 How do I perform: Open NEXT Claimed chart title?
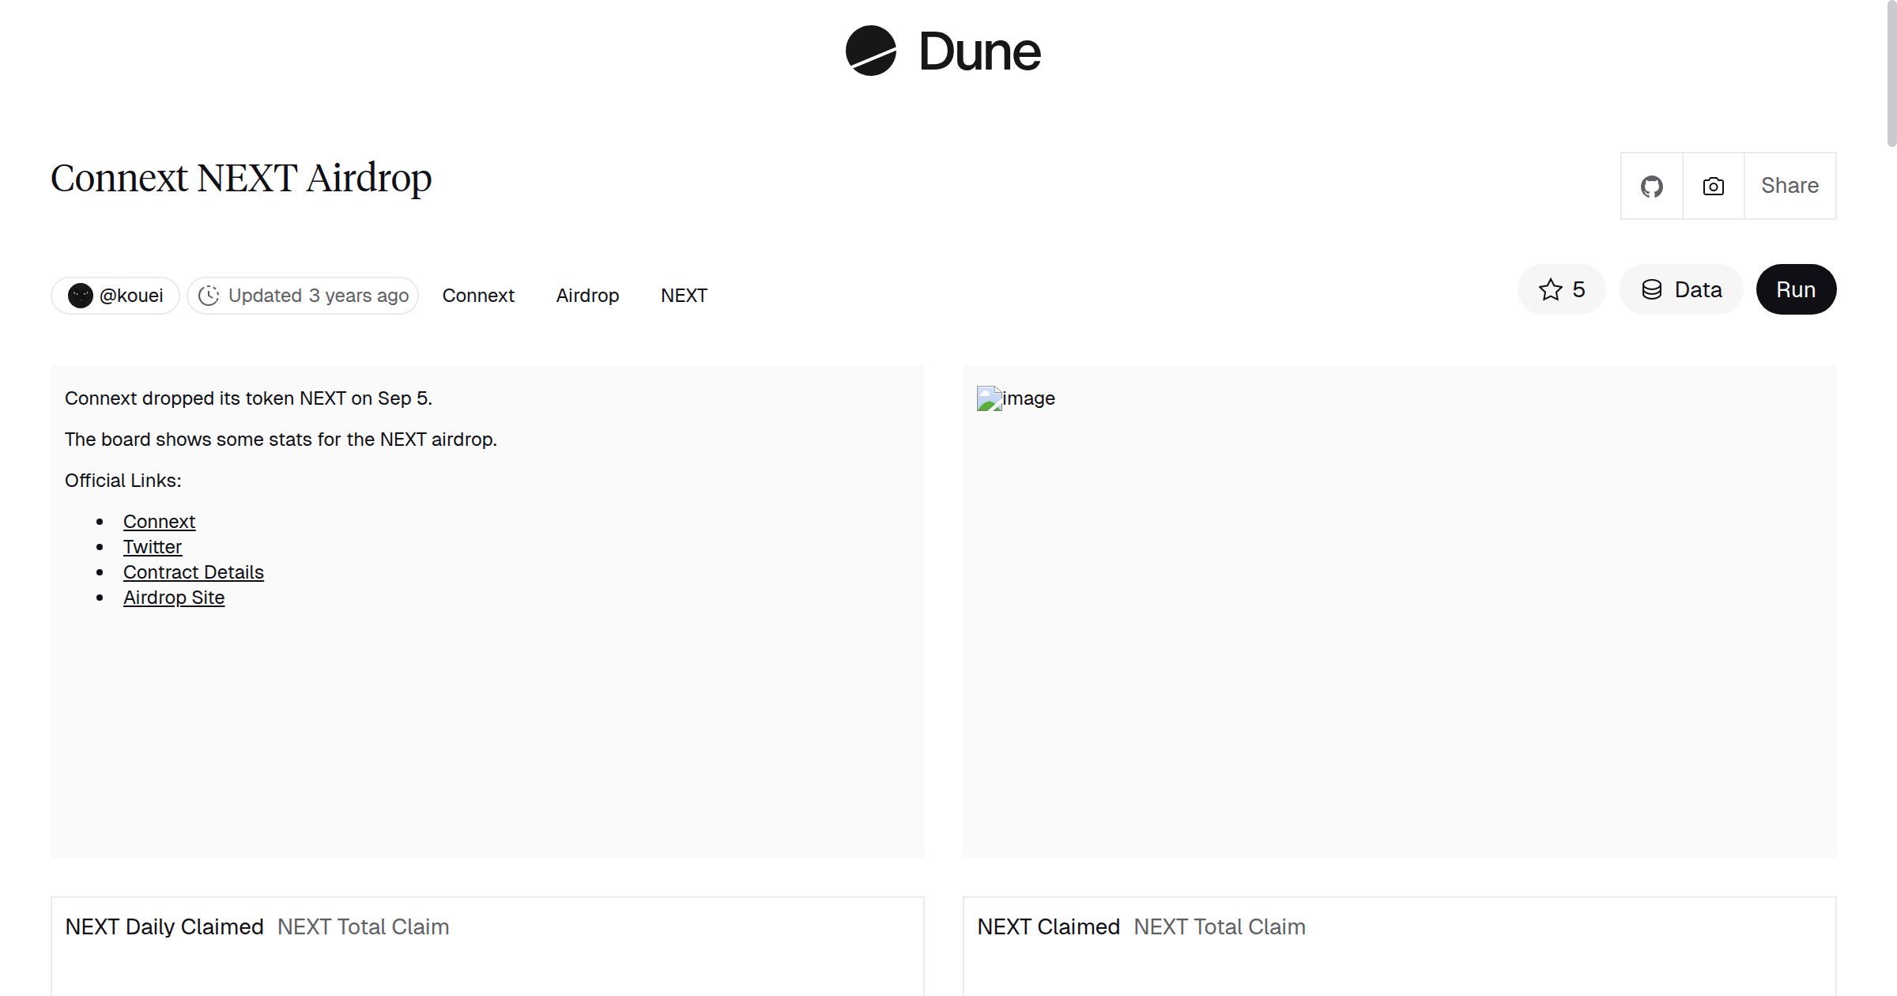[1048, 926]
